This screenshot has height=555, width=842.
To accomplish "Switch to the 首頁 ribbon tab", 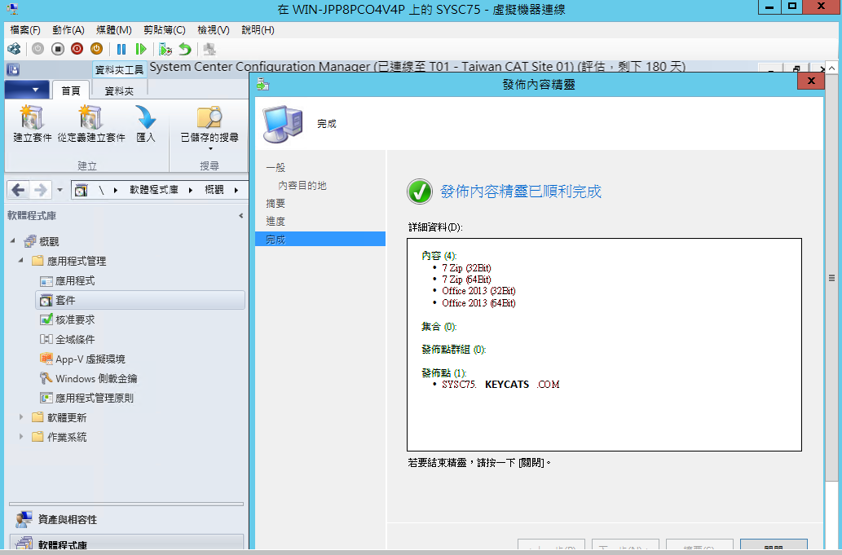I will [70, 90].
